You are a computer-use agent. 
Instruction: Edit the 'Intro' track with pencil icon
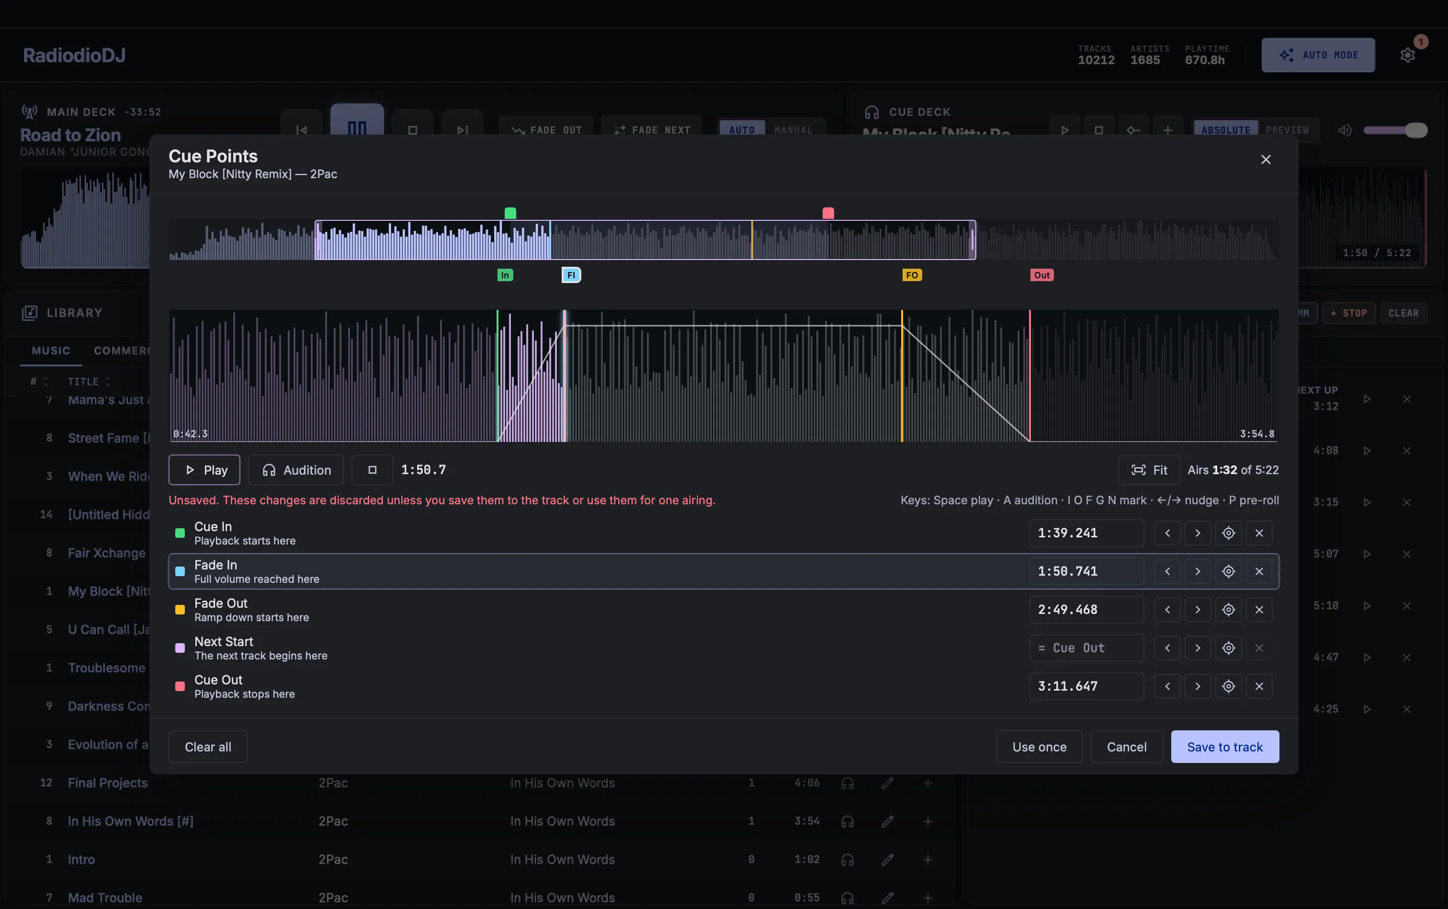click(x=887, y=859)
